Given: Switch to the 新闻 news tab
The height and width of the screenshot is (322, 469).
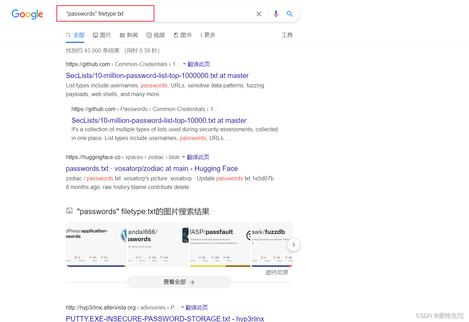Looking at the screenshot, I should pyautogui.click(x=129, y=35).
